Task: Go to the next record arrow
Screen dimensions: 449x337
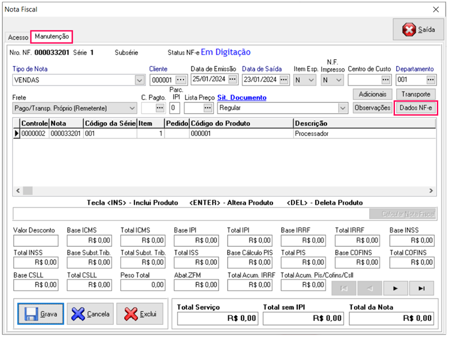Action: (396, 288)
